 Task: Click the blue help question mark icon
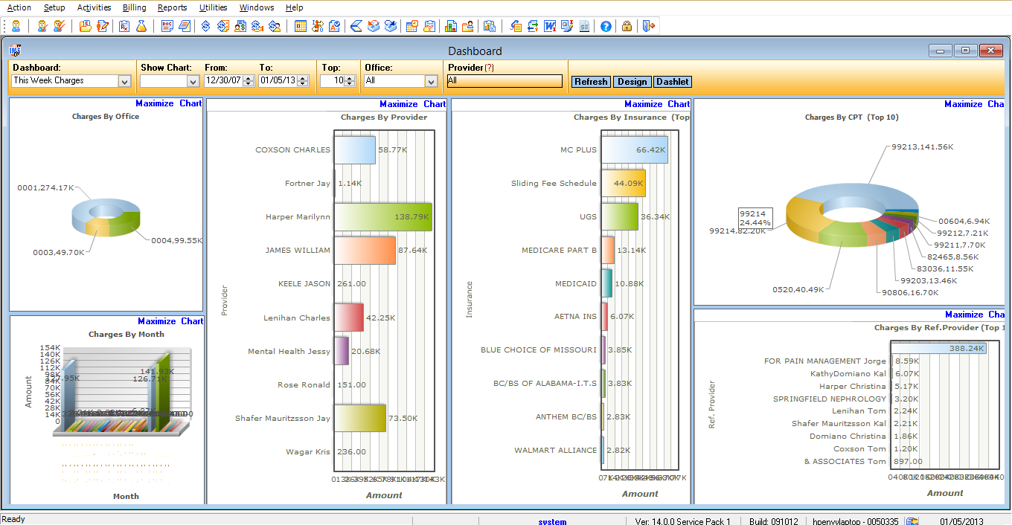pyautogui.click(x=606, y=26)
